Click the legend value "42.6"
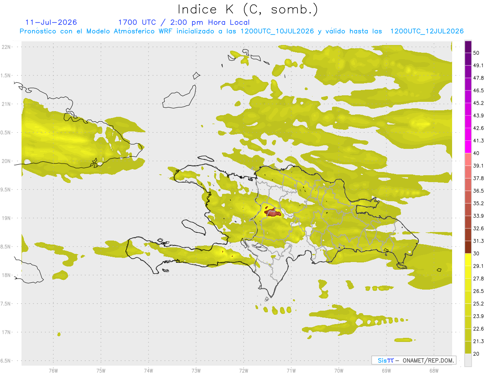The image size is (487, 376). pyautogui.click(x=478, y=128)
